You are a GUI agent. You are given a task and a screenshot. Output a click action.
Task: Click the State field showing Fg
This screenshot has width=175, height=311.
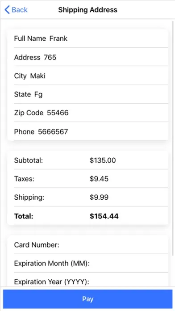coord(91,94)
